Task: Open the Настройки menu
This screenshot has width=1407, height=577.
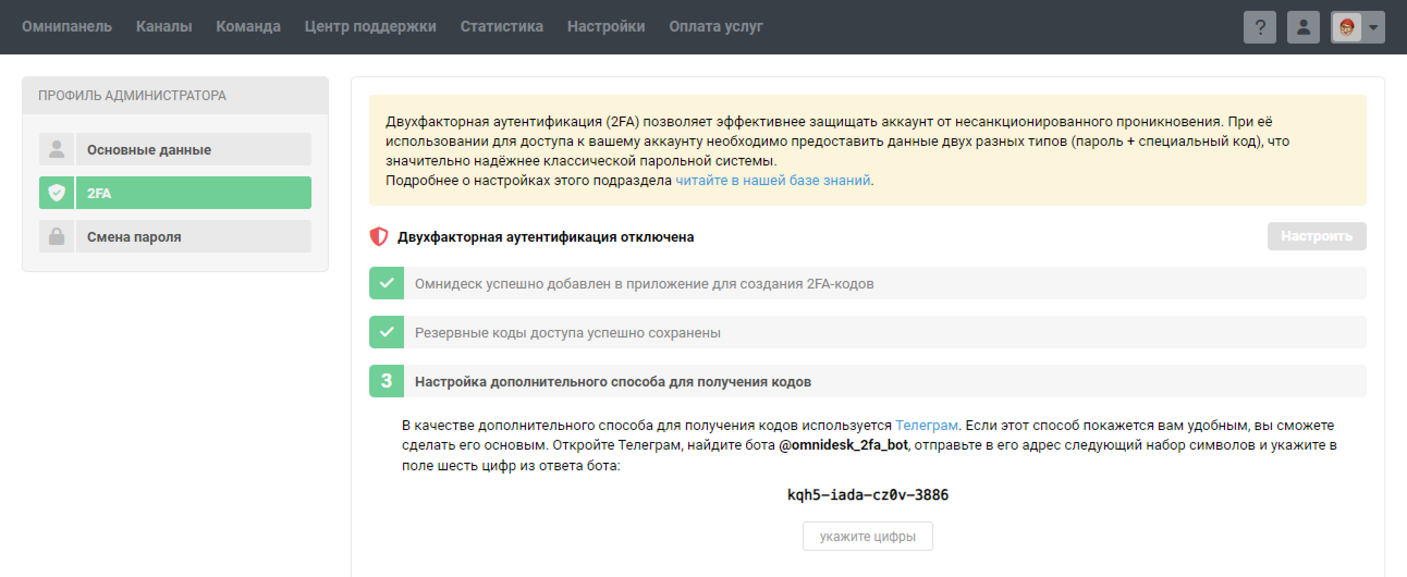Action: click(605, 26)
